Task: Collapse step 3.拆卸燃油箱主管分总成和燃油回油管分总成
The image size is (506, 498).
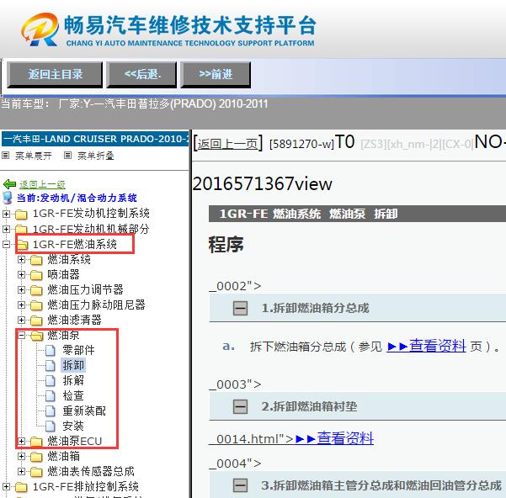Action: 241,485
